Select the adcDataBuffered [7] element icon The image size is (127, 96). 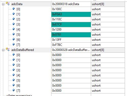tap(13, 90)
